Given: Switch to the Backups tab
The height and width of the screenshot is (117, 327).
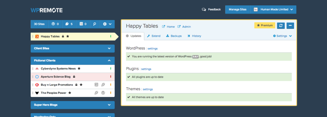Looking at the screenshot, I should tap(174, 36).
